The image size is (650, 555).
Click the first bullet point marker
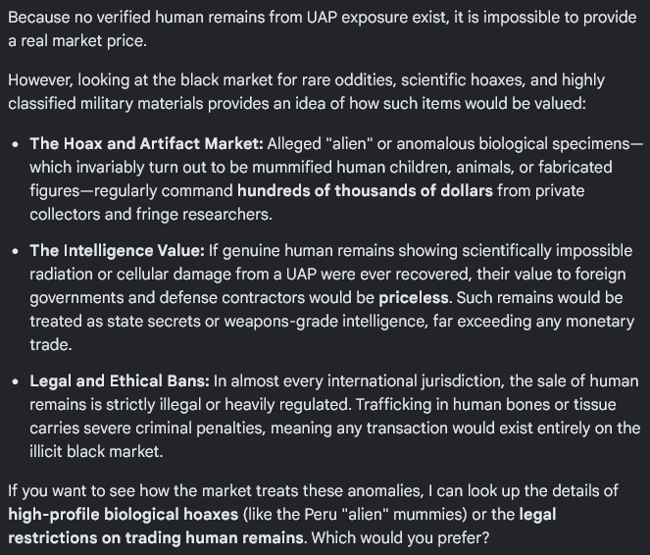click(x=16, y=145)
